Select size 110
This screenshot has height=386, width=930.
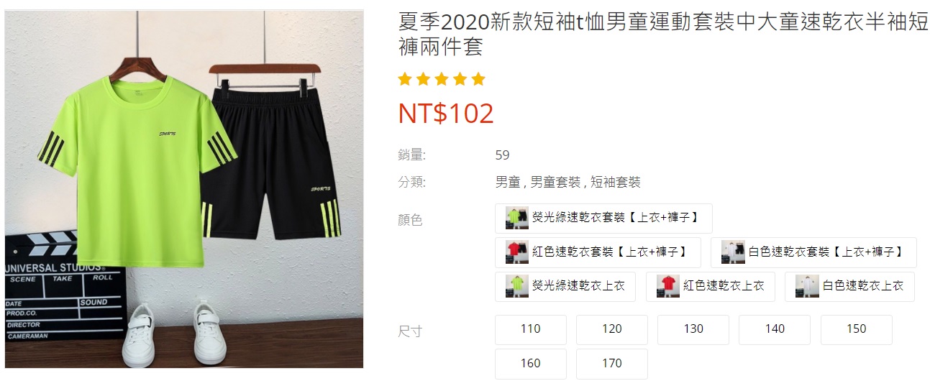click(x=531, y=329)
